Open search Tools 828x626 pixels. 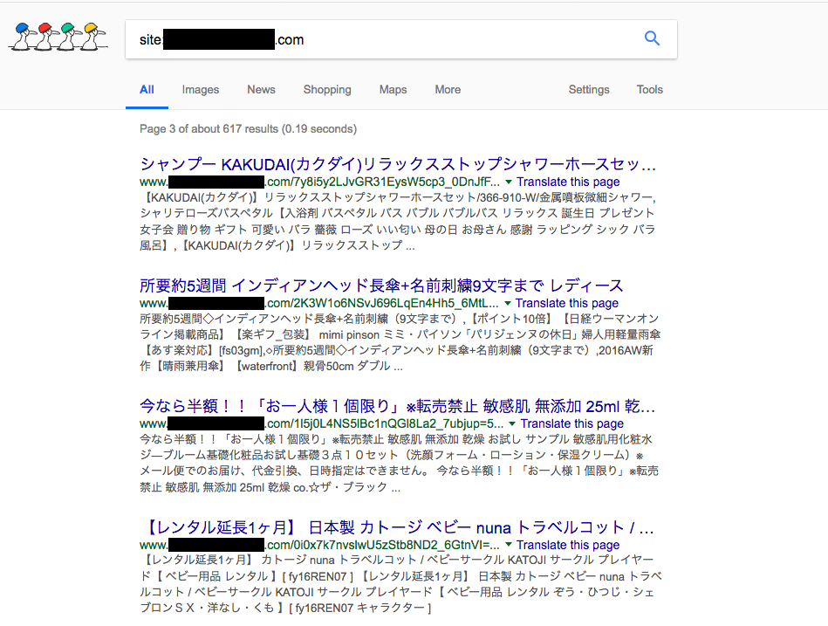[649, 90]
